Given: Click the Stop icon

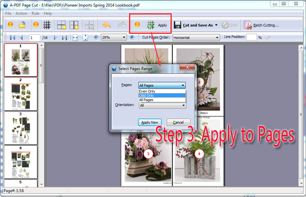Looking at the screenshot, I should click(x=225, y=25).
